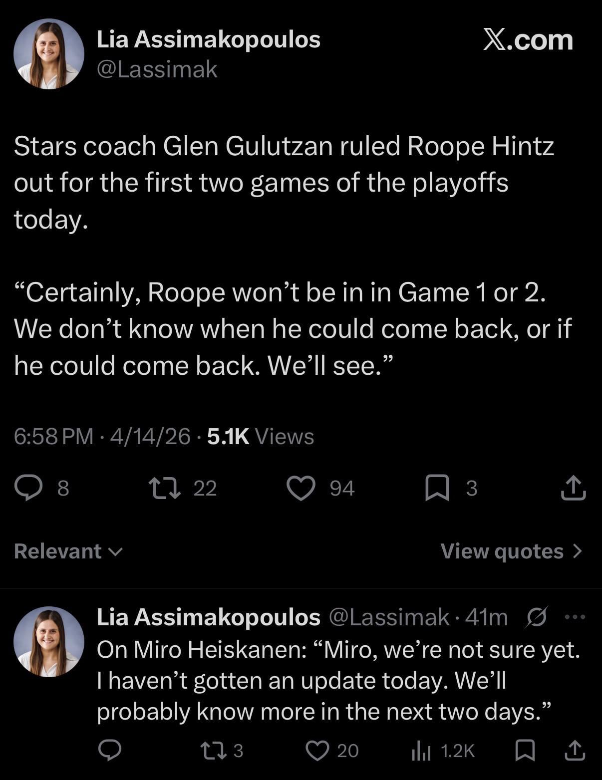This screenshot has height=780, width=602.
Task: Open the three-dot menu on the Heiskanen reply
Action: click(x=575, y=617)
